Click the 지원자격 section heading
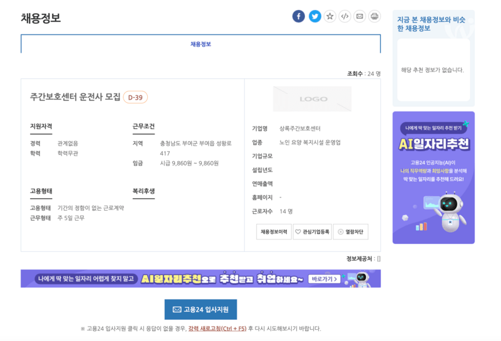Image resolution: width=501 pixels, height=341 pixels. (41, 127)
